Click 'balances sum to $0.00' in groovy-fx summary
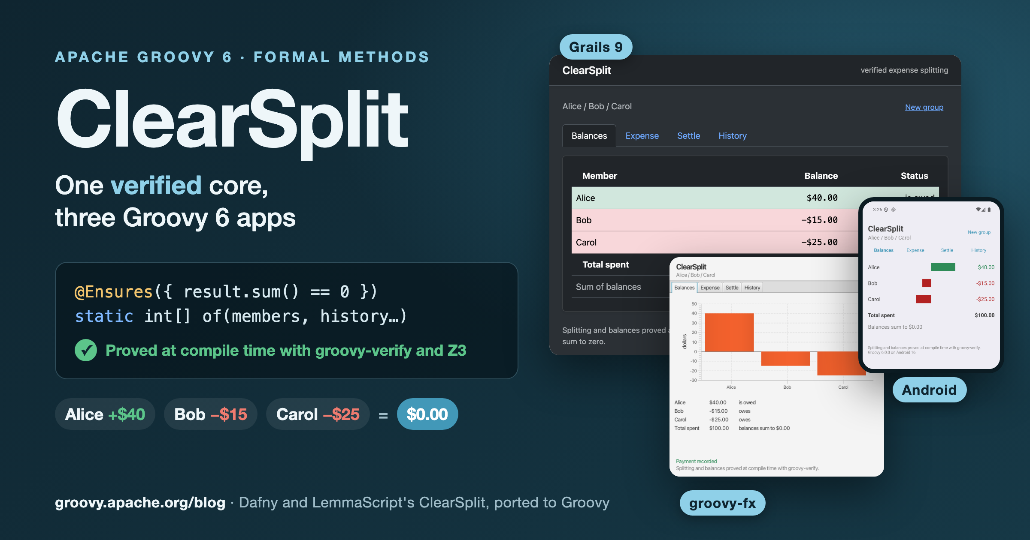The image size is (1030, 540). pos(764,428)
